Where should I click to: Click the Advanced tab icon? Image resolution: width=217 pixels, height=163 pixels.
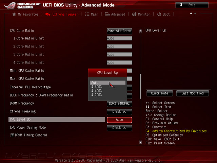(x=107, y=14)
